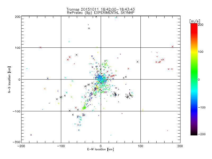212x159 pixels.
Task: Click the "-100" tick label on the E-W axis
Action: click(x=61, y=146)
